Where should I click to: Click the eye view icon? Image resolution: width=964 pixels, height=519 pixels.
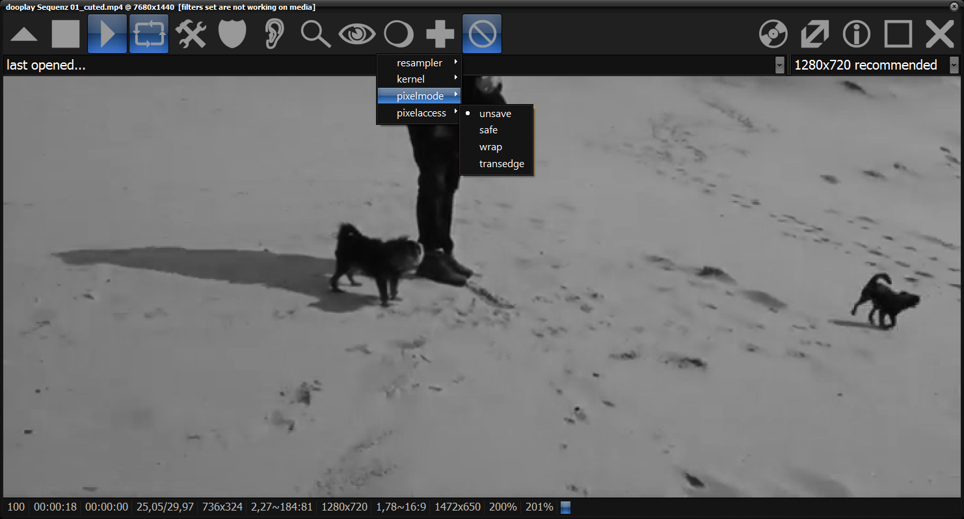(357, 34)
